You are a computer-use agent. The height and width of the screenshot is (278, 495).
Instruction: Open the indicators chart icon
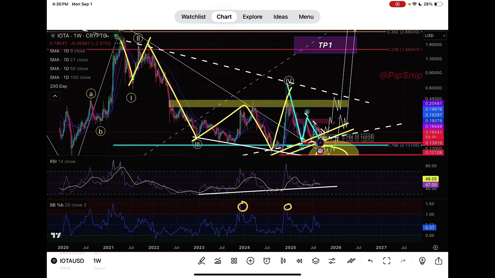point(218,261)
